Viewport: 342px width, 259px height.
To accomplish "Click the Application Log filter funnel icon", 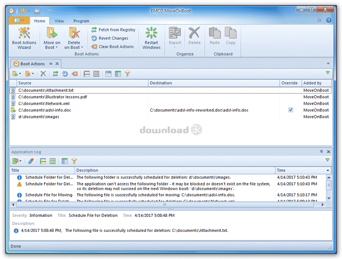I will pyautogui.click(x=74, y=161).
